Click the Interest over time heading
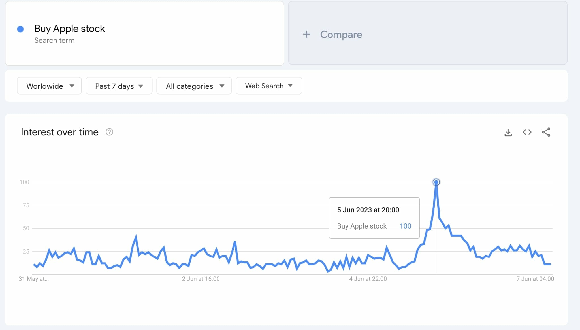The height and width of the screenshot is (330, 580). [60, 132]
